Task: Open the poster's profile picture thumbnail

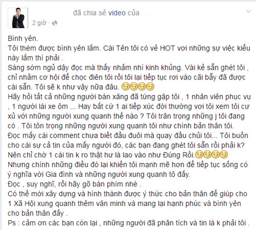Action: 18,18
